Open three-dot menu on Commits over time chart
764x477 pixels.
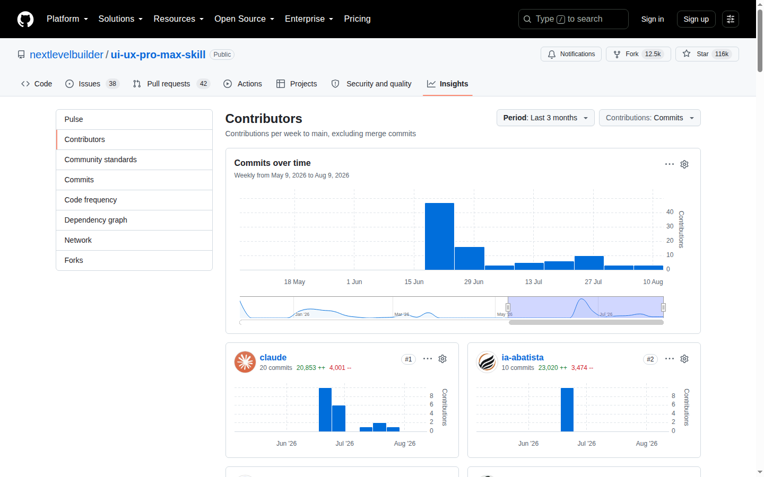(670, 164)
